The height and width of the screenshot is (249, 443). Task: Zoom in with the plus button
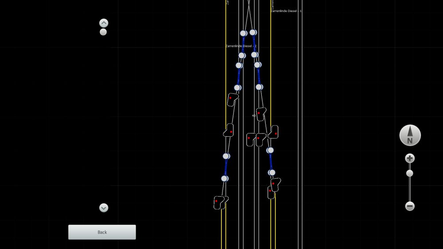[x=410, y=158]
